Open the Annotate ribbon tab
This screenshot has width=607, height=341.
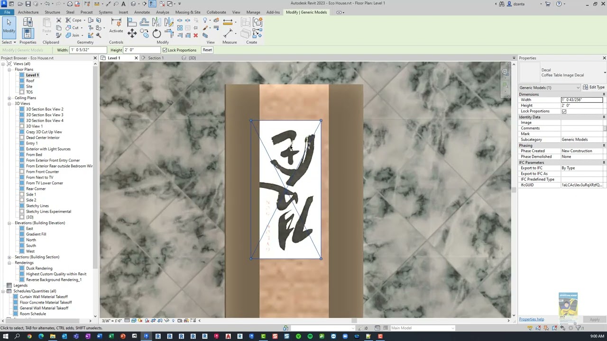coord(142,12)
